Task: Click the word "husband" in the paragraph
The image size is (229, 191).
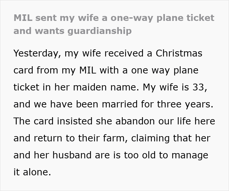Action: point(72,155)
